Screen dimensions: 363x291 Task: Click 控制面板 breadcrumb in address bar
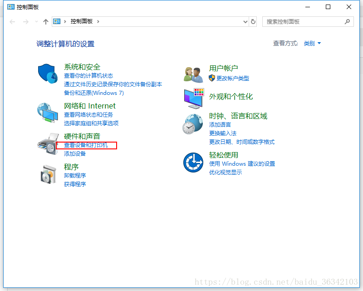(82, 21)
